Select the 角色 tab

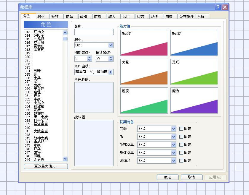pos(28,16)
